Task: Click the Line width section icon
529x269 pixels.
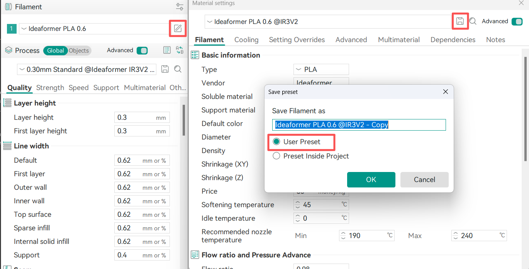Action: [x=7, y=146]
